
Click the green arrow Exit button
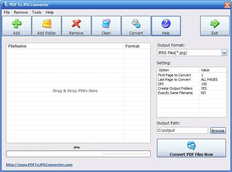(x=215, y=26)
